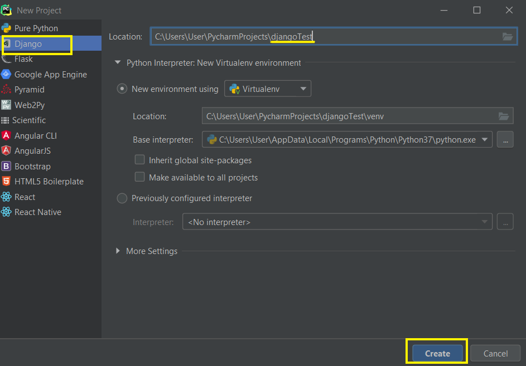Enable Inherit global site-packages checkbox
Image resolution: width=526 pixels, height=366 pixels.
click(x=139, y=159)
